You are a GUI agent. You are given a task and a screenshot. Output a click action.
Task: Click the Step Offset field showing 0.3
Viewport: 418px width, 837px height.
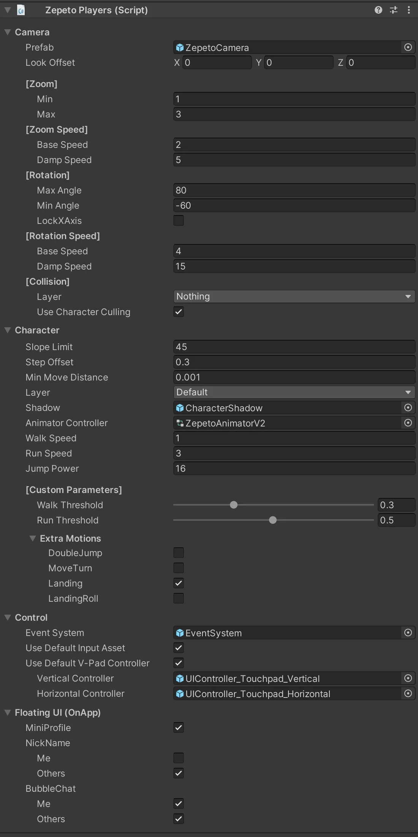pos(294,362)
